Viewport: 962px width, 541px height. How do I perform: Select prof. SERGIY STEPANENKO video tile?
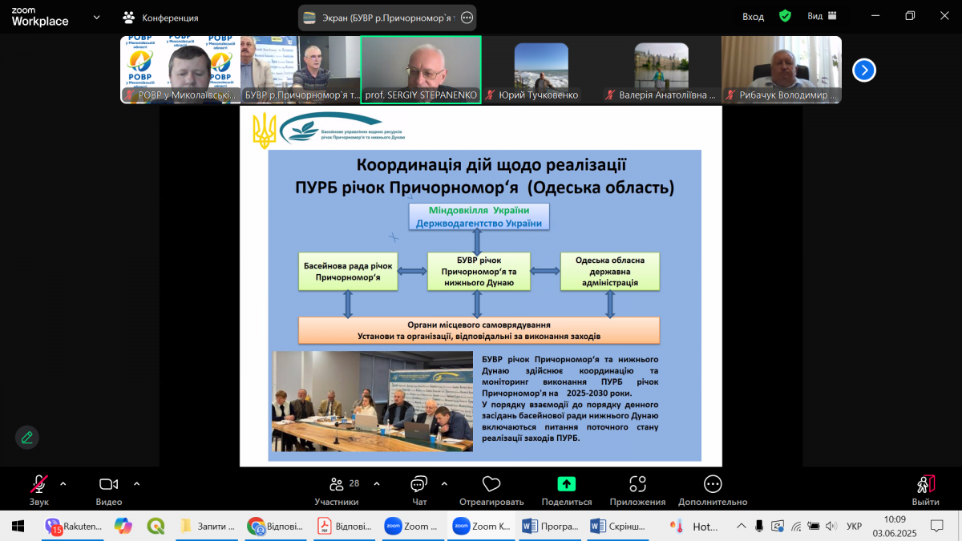click(x=421, y=71)
